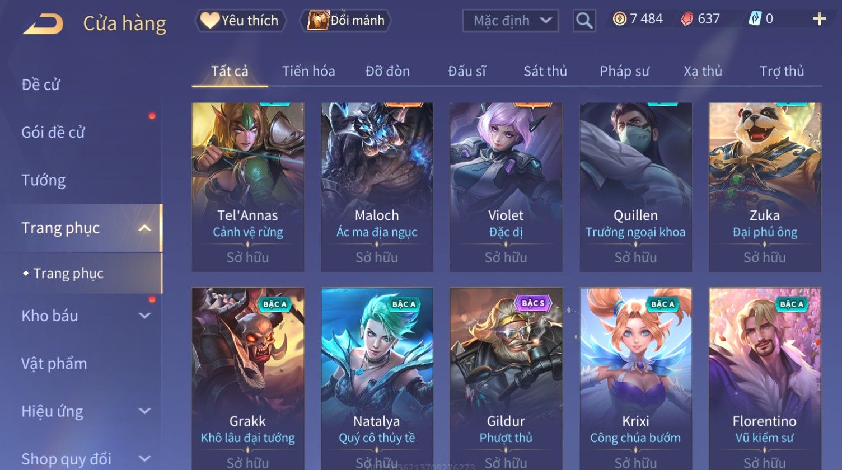Image resolution: width=842 pixels, height=470 pixels.
Task: Switch to the Sát thủ tab
Action: [x=545, y=72]
